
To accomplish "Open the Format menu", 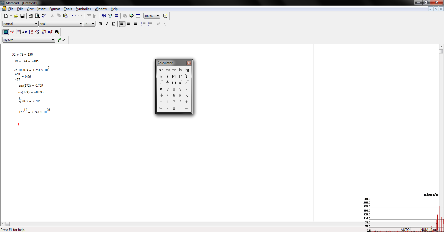I will click(x=55, y=9).
